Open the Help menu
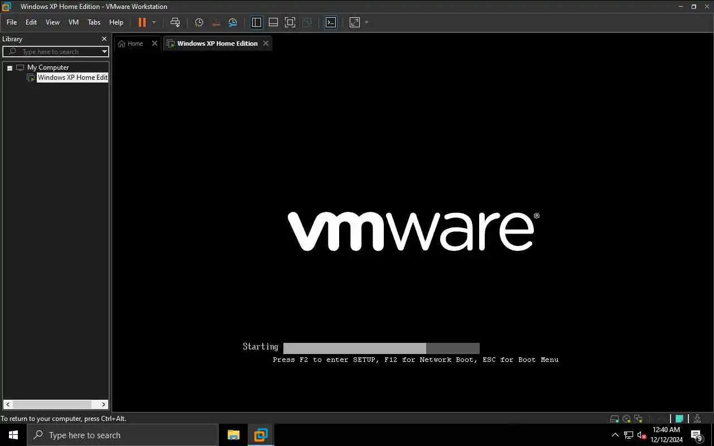Screen dimensions: 714x446 pos(116,22)
